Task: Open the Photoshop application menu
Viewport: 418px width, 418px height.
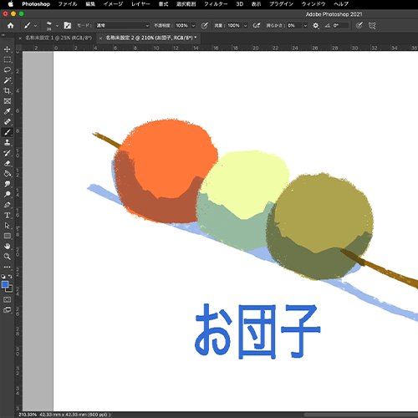Action: point(36,4)
